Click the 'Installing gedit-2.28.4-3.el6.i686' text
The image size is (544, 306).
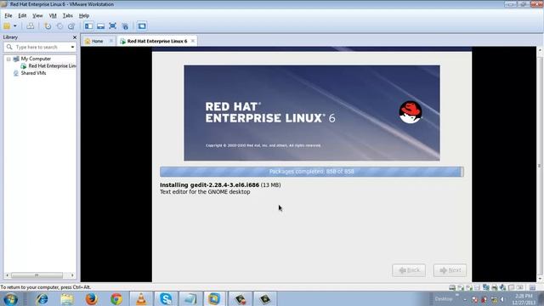coord(210,185)
